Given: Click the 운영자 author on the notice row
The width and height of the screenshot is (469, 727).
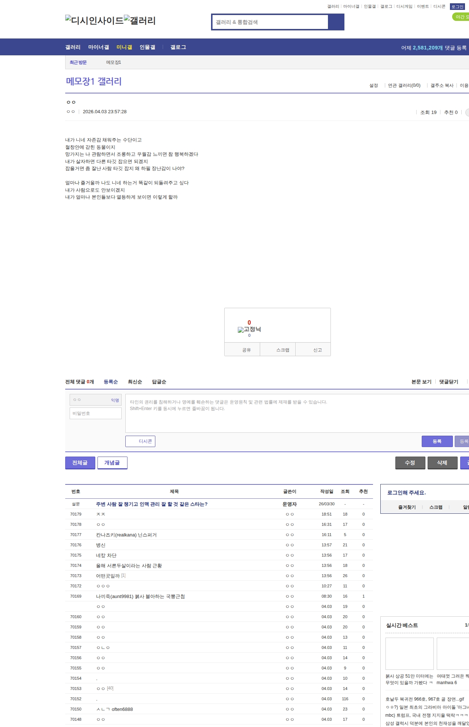Looking at the screenshot, I should point(290,504).
